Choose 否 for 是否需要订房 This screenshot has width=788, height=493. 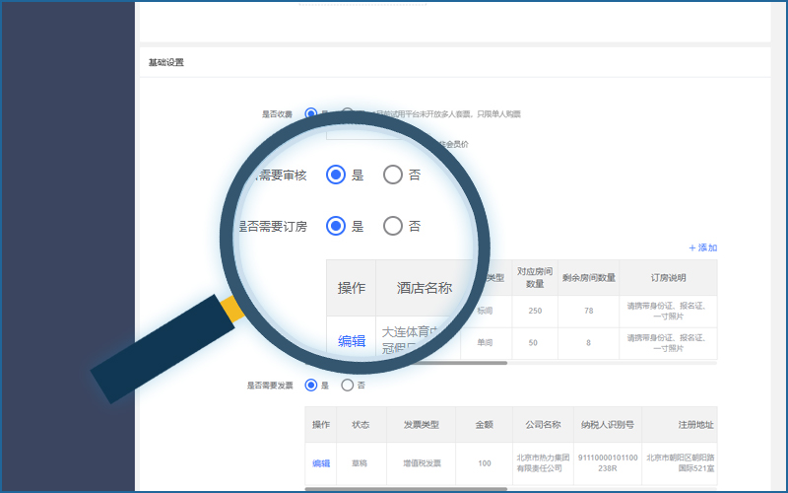tap(393, 226)
